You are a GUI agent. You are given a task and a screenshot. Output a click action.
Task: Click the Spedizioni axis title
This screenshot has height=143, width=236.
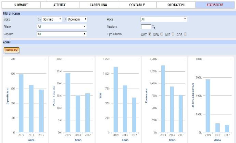(x=7, y=95)
